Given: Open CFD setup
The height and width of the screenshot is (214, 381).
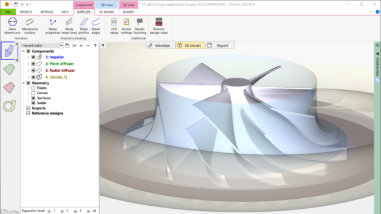Looking at the screenshot, I should 114,26.
